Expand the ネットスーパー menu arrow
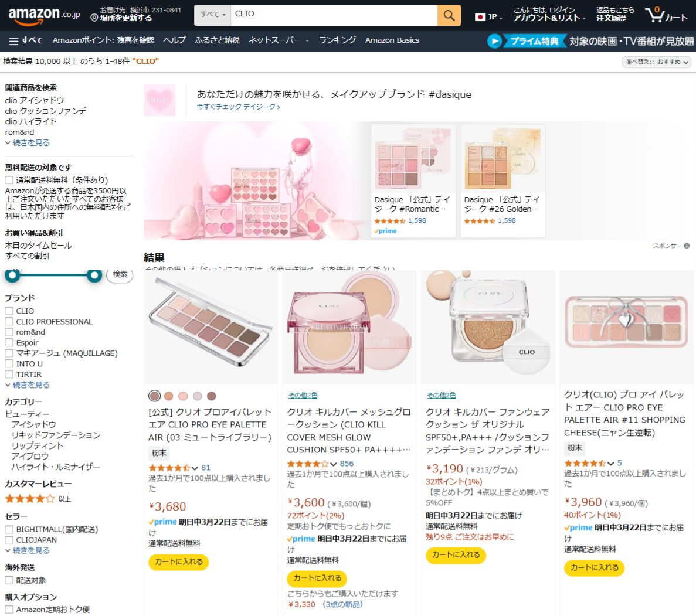Image resolution: width=696 pixels, height=616 pixels. click(x=307, y=41)
